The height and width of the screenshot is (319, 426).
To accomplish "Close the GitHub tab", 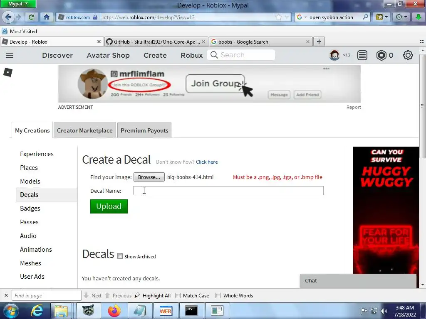I will pos(203,42).
